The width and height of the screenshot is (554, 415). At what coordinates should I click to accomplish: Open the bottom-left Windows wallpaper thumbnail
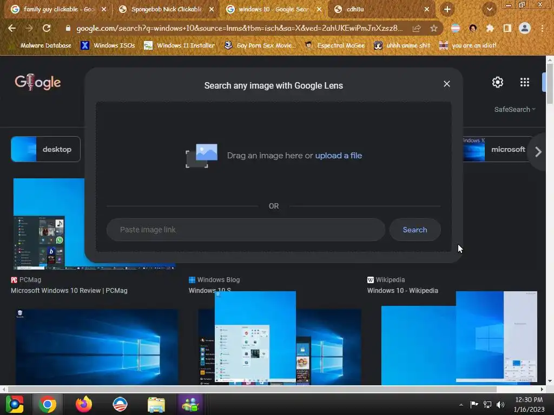[96, 347]
